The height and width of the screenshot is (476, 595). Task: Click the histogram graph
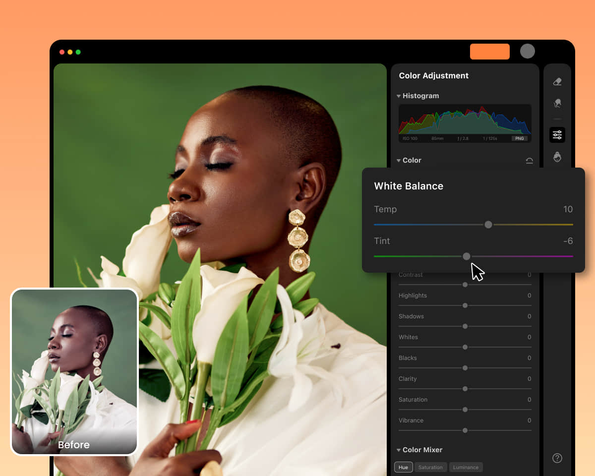[465, 119]
